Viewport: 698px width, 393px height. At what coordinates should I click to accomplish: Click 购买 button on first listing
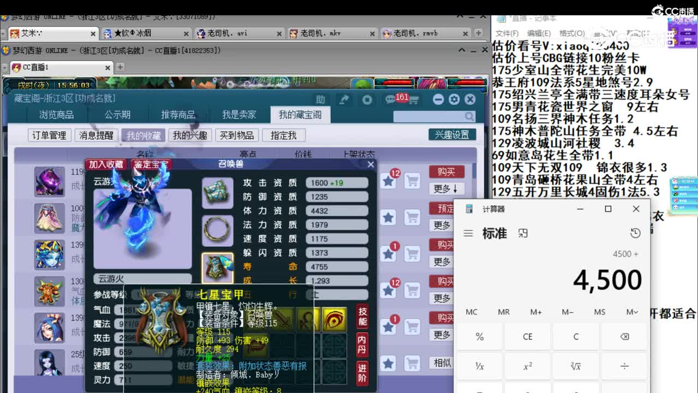(x=446, y=171)
